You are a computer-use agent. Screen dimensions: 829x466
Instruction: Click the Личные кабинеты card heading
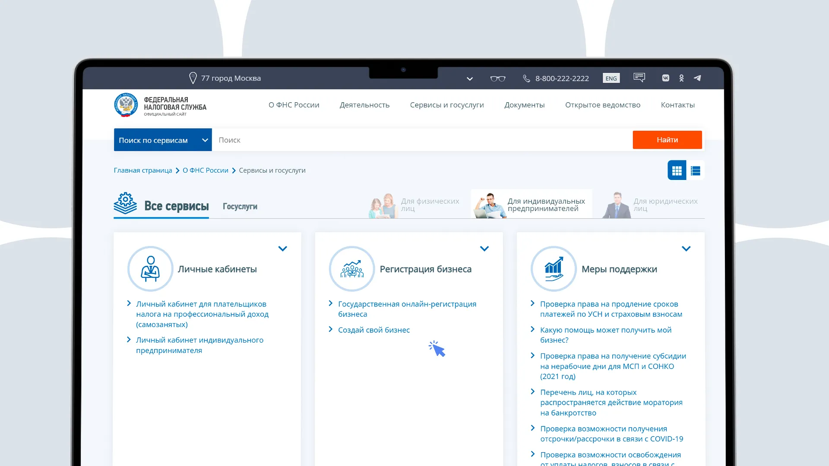point(217,269)
